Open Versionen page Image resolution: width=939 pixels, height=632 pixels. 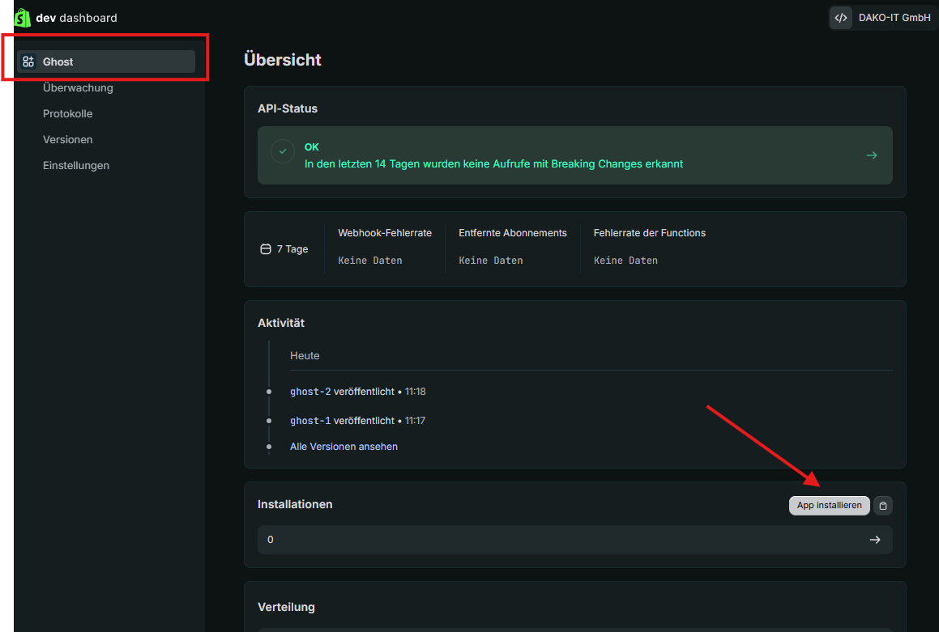[68, 139]
